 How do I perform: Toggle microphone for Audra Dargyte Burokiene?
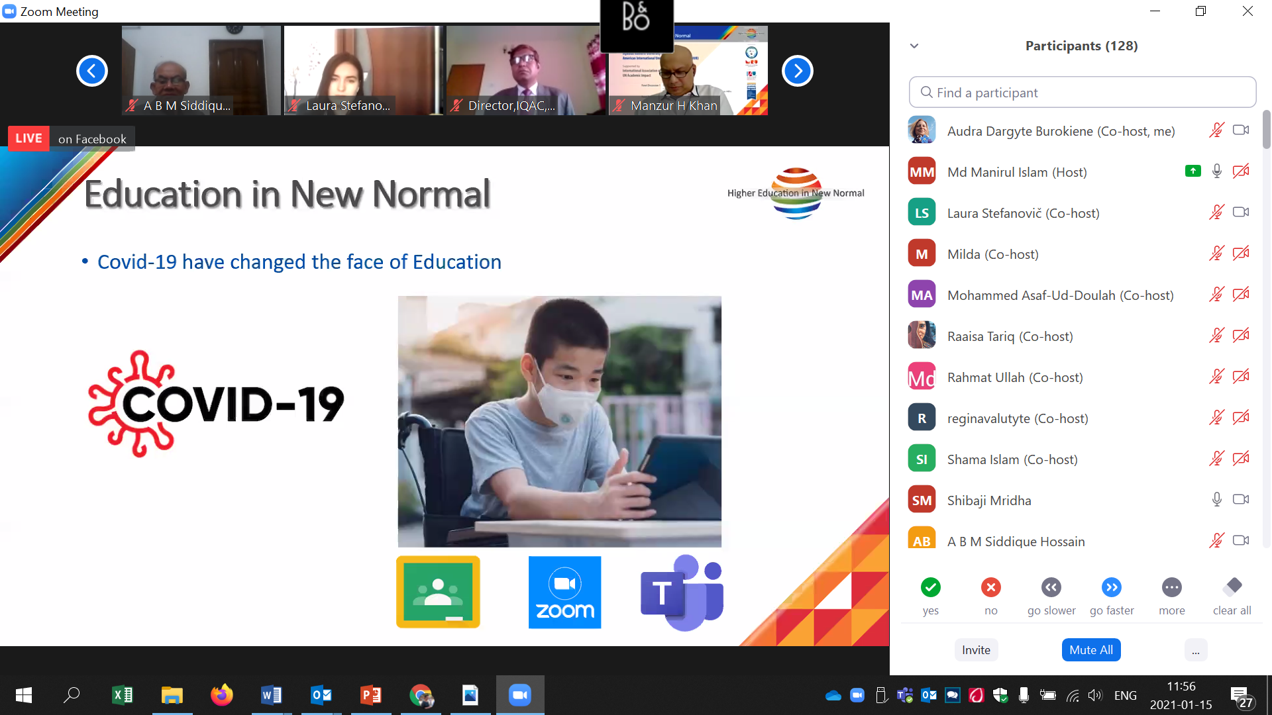pyautogui.click(x=1216, y=130)
